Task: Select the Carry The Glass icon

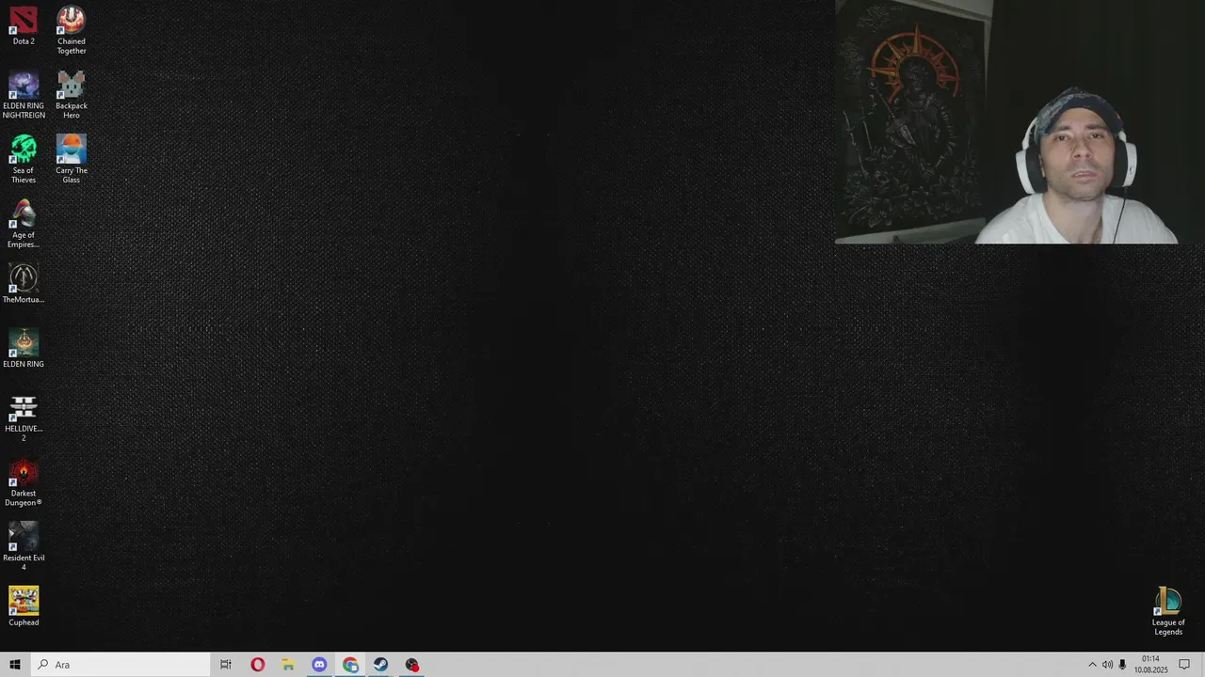Action: [x=71, y=159]
